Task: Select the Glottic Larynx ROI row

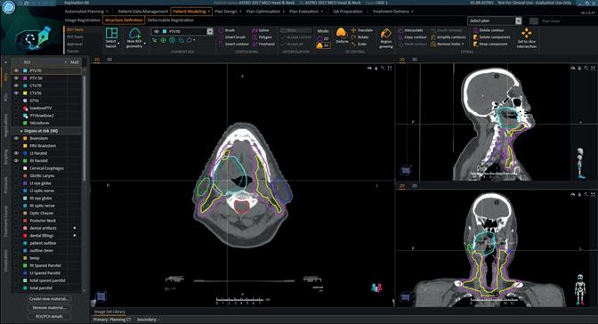Action: click(47, 175)
